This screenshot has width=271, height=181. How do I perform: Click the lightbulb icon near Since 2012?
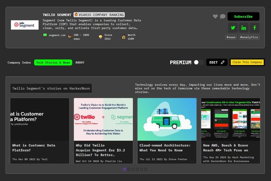pyautogui.click(x=100, y=37)
